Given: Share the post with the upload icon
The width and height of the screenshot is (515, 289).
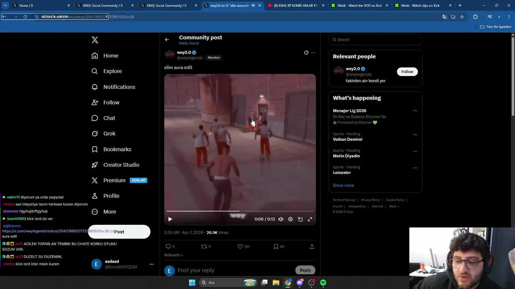Looking at the screenshot, I should point(312,246).
